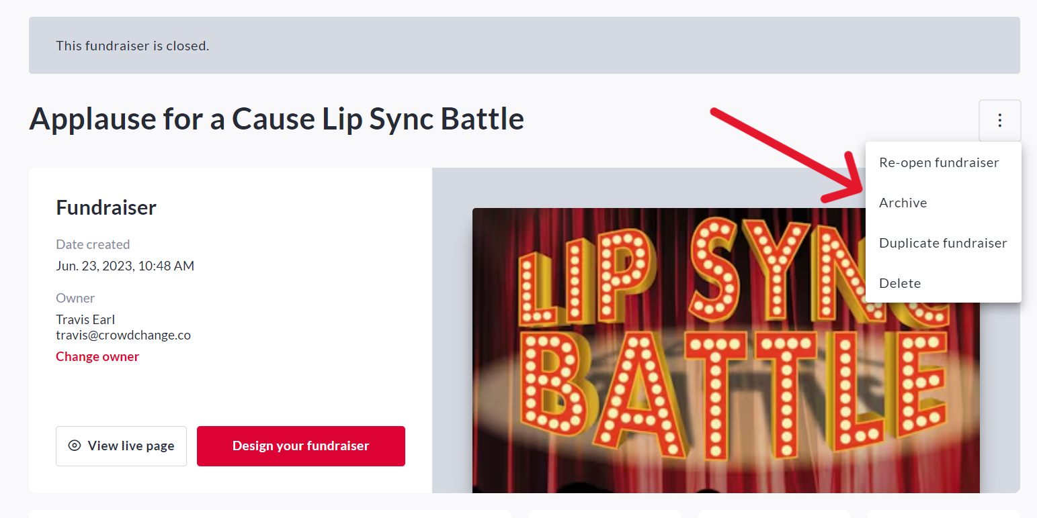
Task: Click the Fundraiser section heading
Action: pos(106,207)
